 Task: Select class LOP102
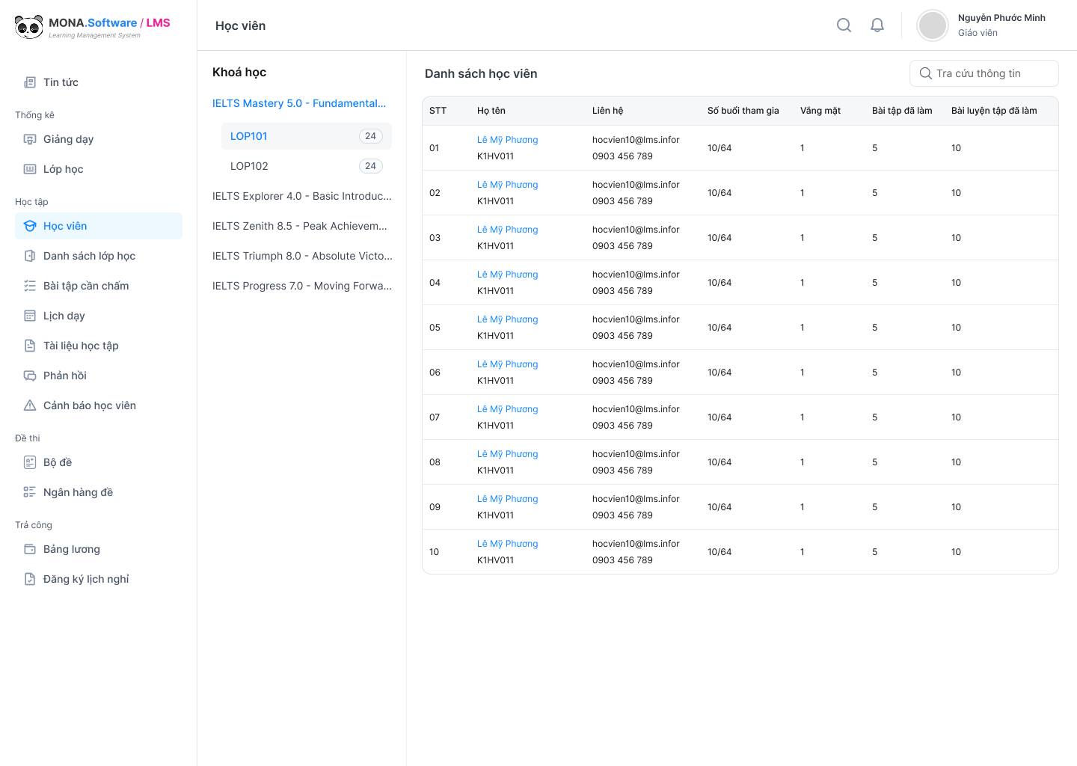[307, 166]
